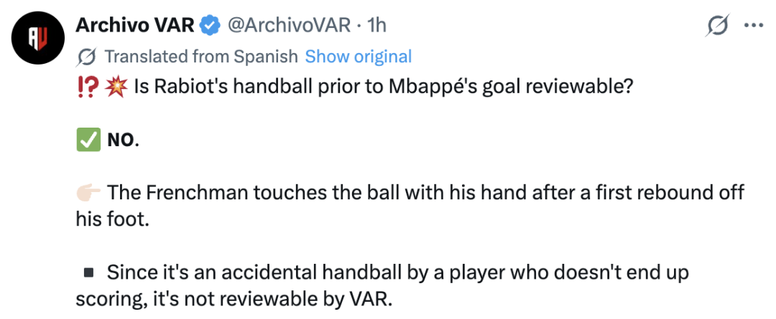Click the black square bullet emoji
The image size is (776, 319).
[89, 272]
